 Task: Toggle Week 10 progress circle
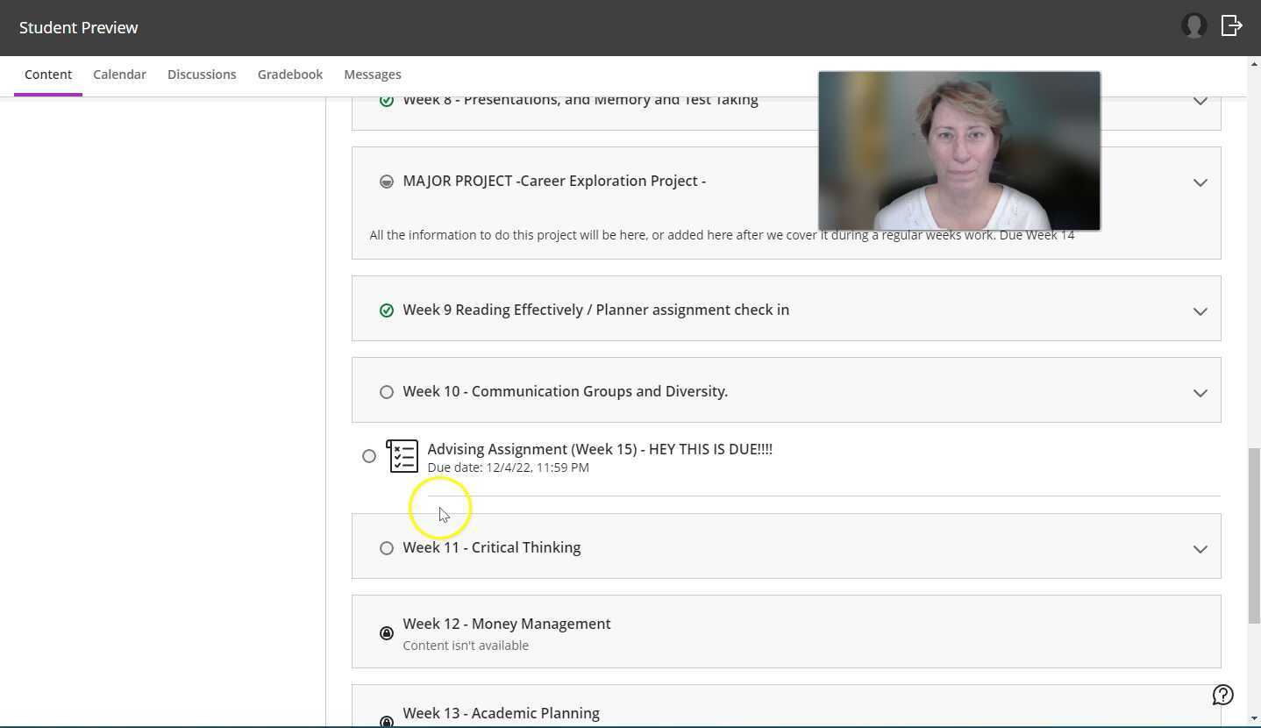coord(387,392)
